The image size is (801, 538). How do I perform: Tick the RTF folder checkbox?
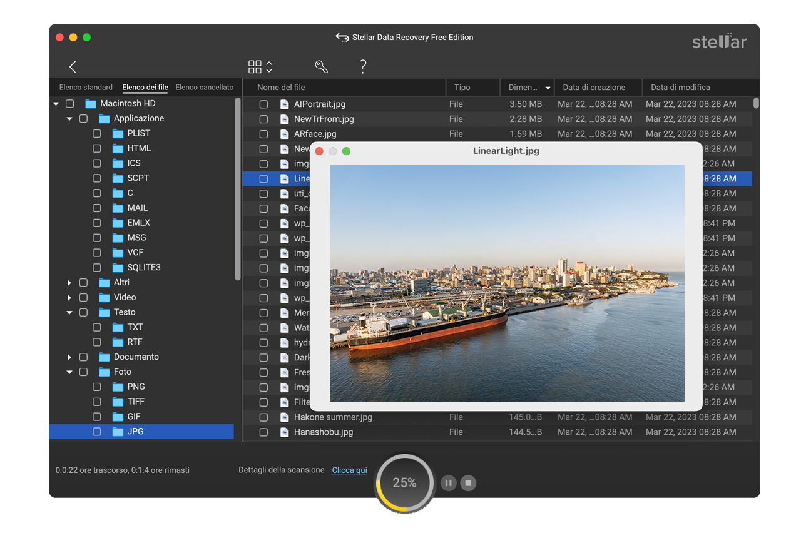[97, 342]
